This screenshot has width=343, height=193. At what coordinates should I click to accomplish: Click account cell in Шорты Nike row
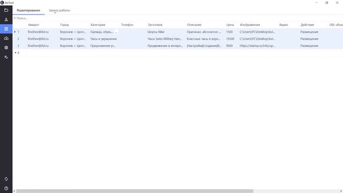pyautogui.click(x=38, y=32)
